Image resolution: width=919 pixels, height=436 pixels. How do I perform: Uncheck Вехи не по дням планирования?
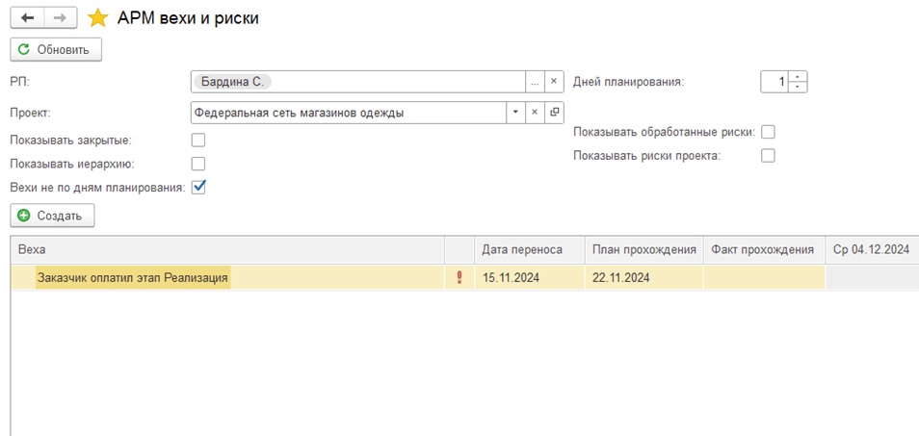(198, 187)
